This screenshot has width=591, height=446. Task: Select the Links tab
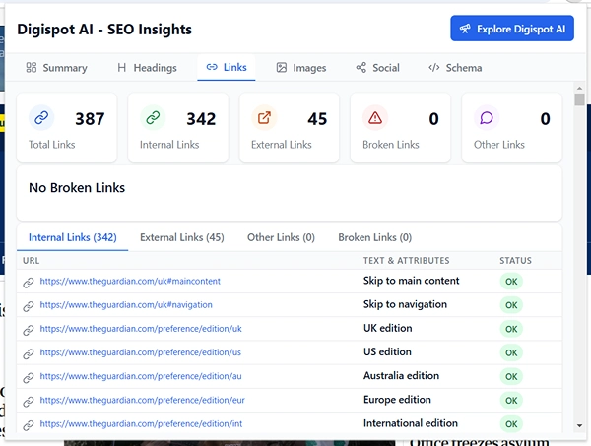point(227,67)
